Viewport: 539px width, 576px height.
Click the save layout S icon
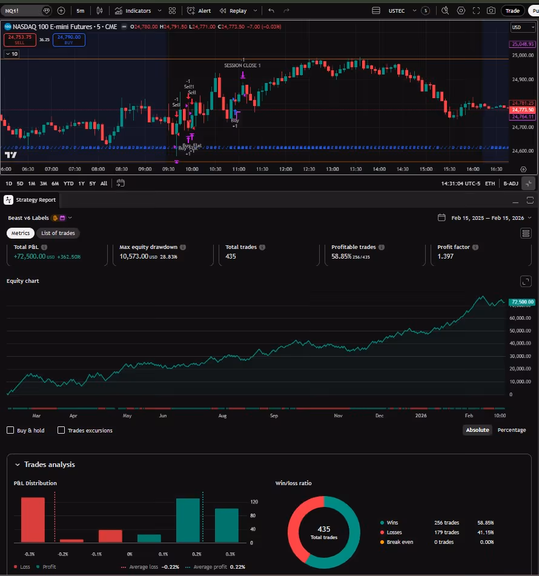click(426, 11)
